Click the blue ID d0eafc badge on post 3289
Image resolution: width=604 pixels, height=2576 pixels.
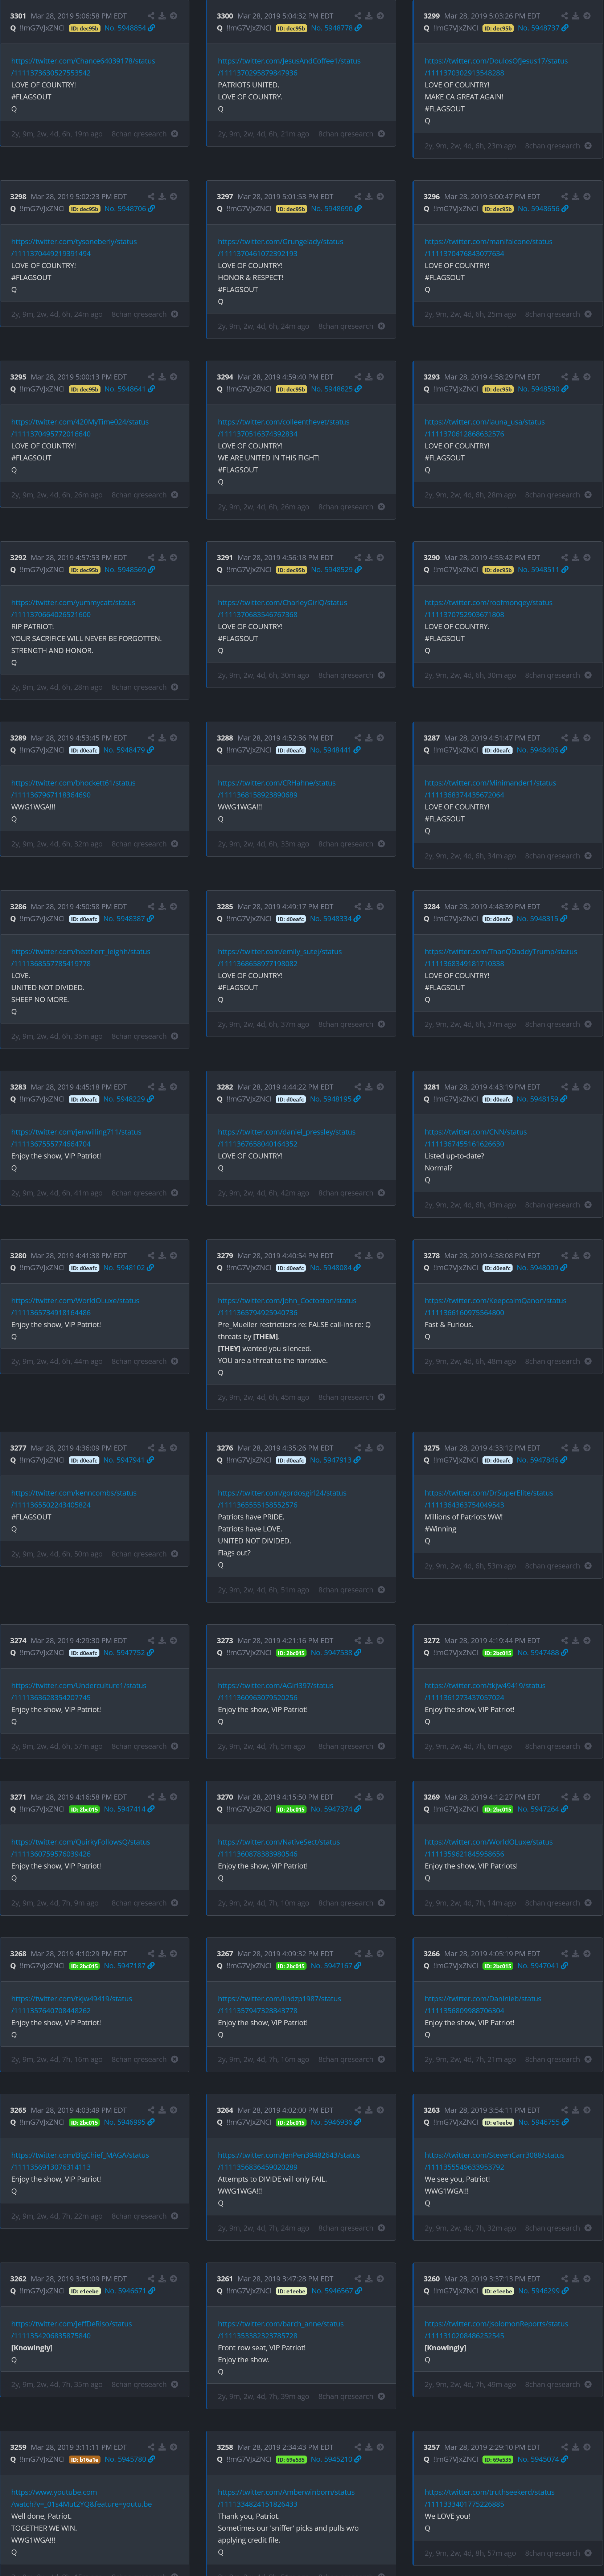pos(84,750)
